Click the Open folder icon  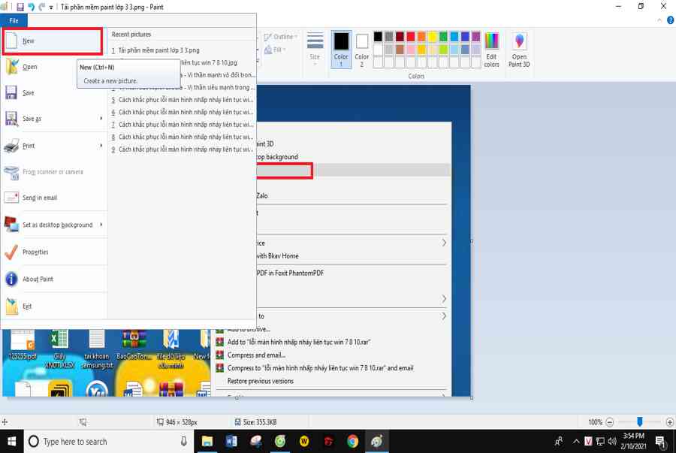coord(12,67)
